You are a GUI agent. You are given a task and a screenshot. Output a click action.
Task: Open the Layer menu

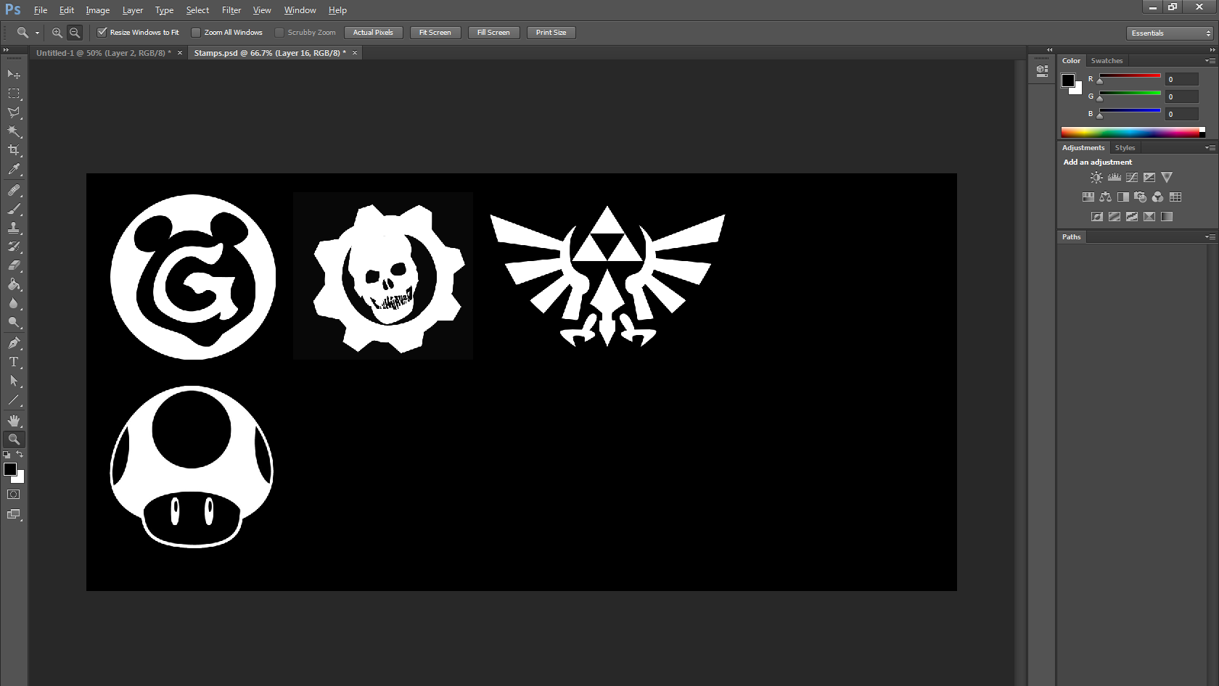[133, 10]
